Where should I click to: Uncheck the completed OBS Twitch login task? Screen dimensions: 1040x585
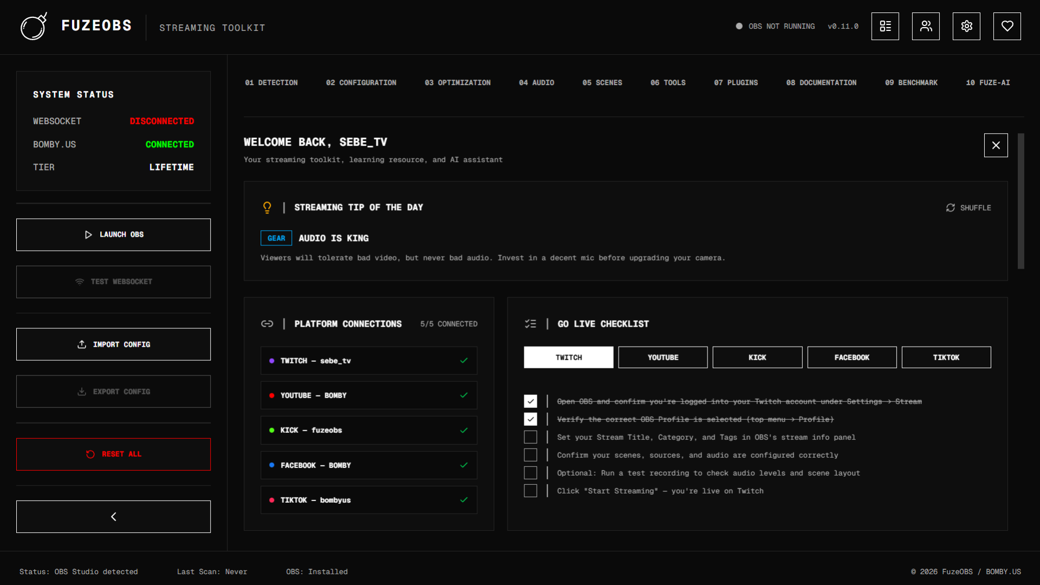530,401
